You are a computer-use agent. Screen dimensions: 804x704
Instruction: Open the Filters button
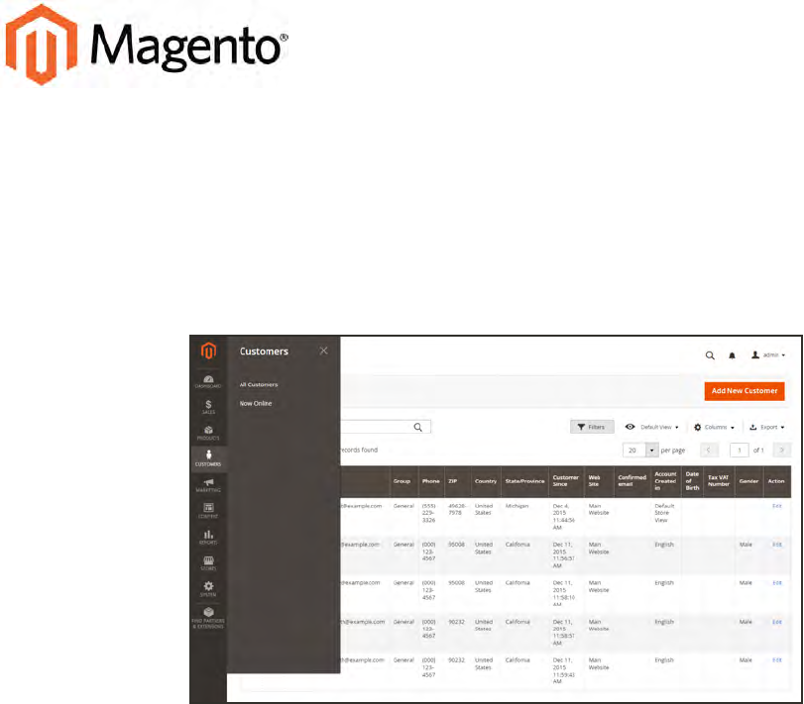(592, 427)
